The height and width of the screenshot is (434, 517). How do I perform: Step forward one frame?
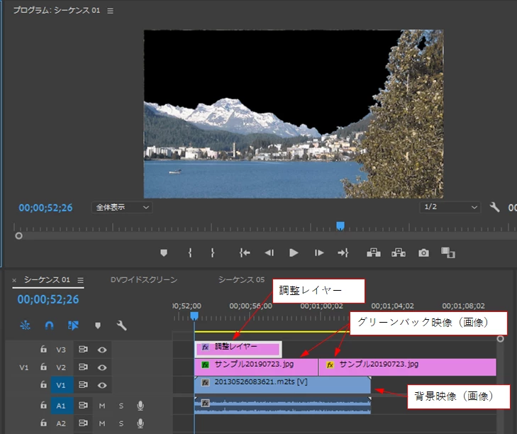coord(319,253)
